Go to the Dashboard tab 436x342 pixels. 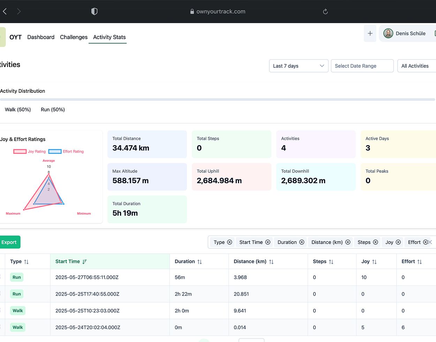pyautogui.click(x=41, y=37)
